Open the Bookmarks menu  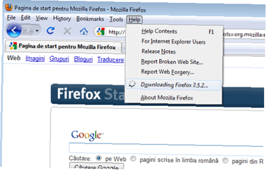coord(90,19)
